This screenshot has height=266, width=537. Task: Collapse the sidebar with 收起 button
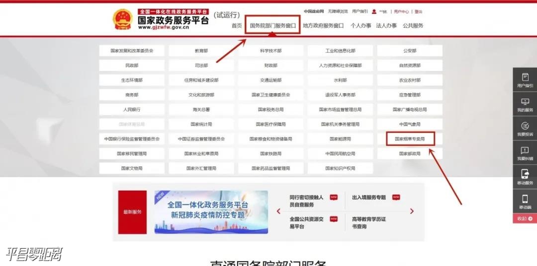coord(525,218)
